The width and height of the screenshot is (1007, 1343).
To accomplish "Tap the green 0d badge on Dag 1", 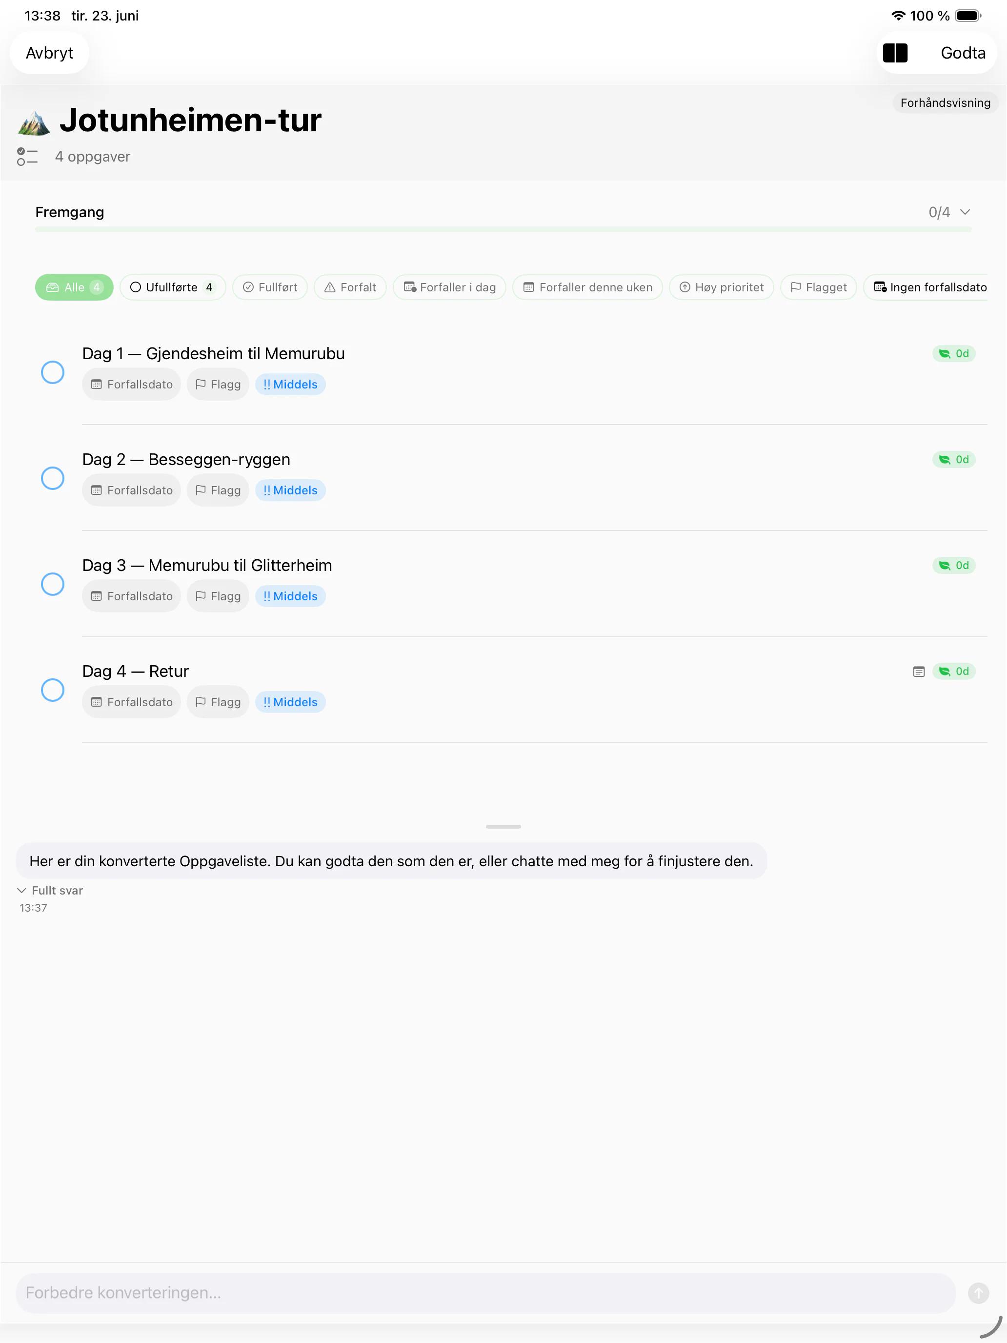I will tap(954, 353).
